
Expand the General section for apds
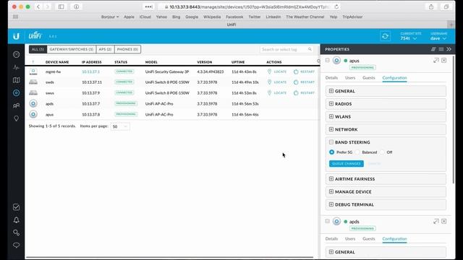click(386, 252)
